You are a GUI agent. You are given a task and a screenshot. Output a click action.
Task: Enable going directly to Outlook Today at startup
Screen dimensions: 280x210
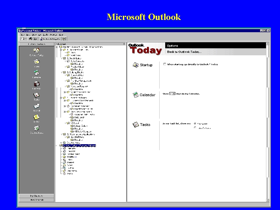click(164, 64)
